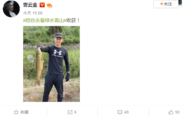Click the comment bubble icon

120,112
